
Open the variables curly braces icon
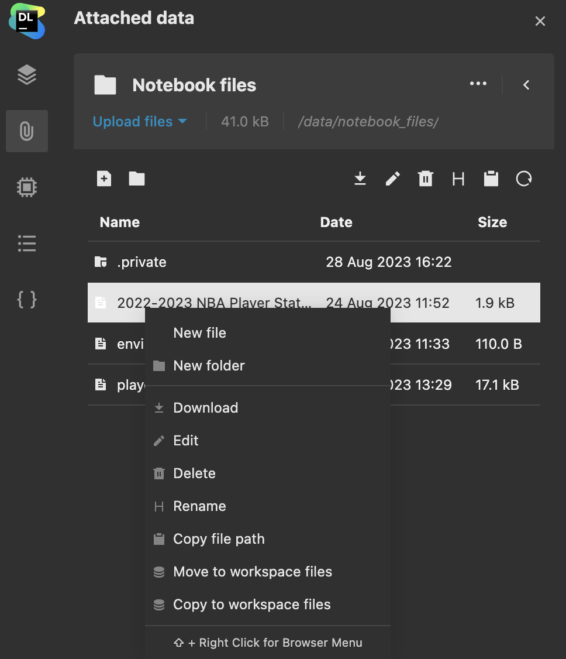tap(27, 300)
